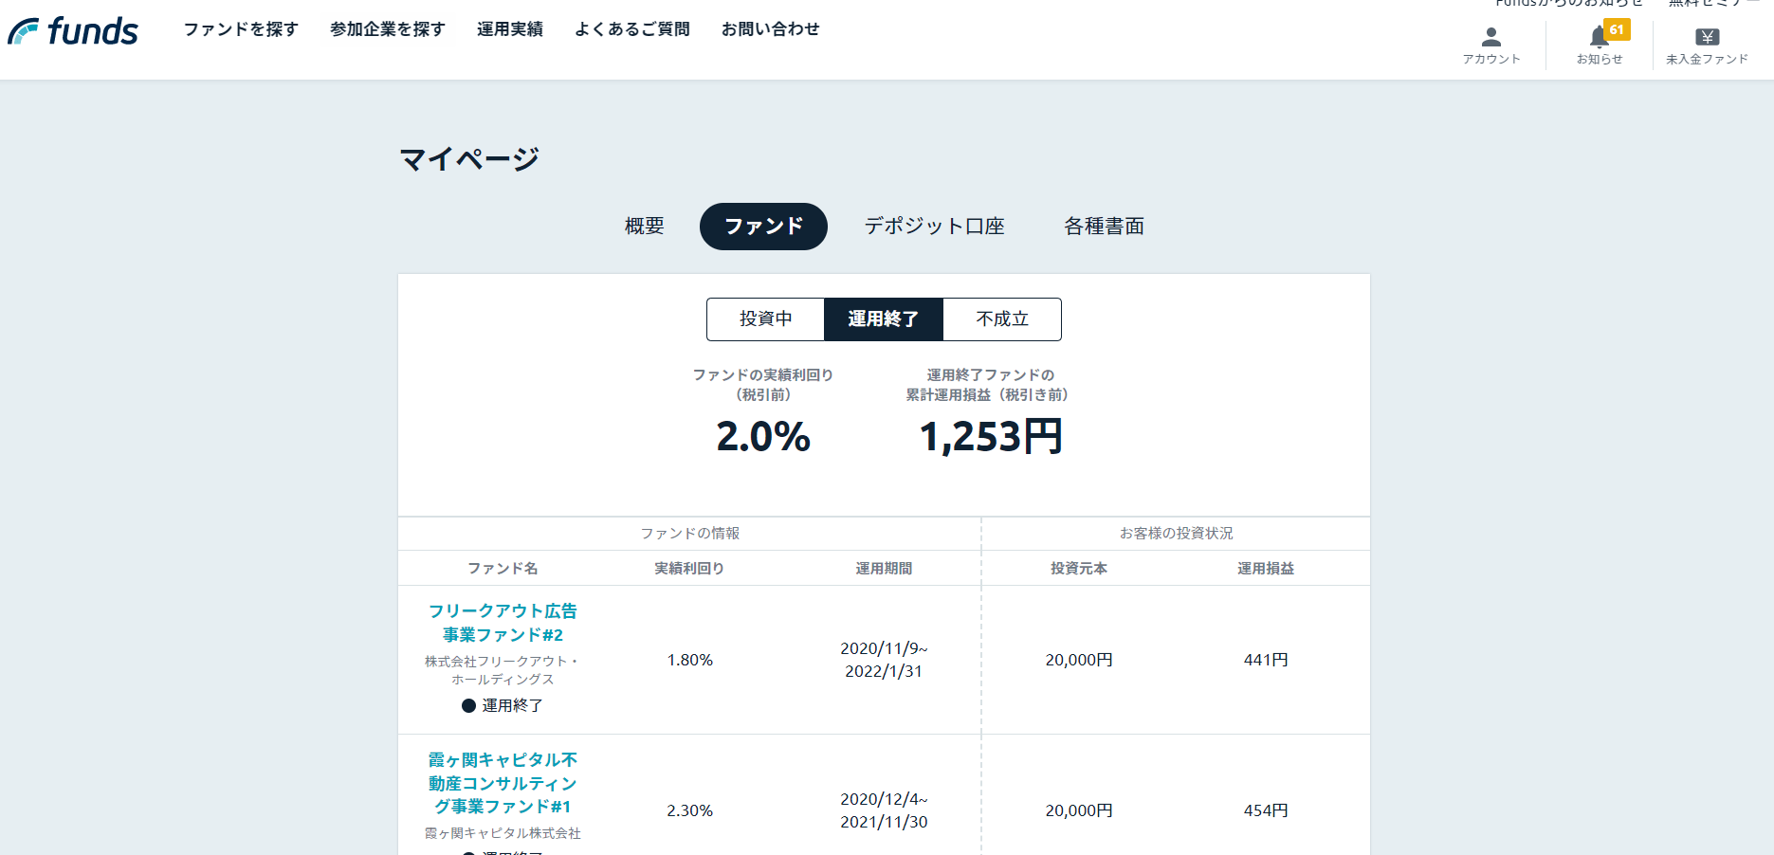Select the ファンド tab

coord(763,227)
